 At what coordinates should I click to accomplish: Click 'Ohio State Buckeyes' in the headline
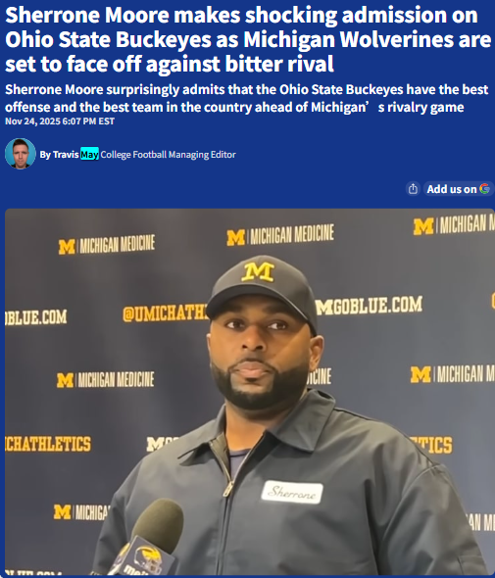pos(108,40)
